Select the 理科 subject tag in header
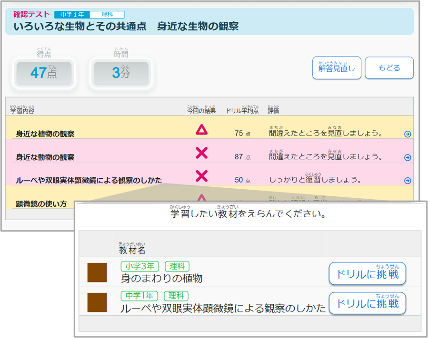This screenshot has height=338, width=428. 107,15
